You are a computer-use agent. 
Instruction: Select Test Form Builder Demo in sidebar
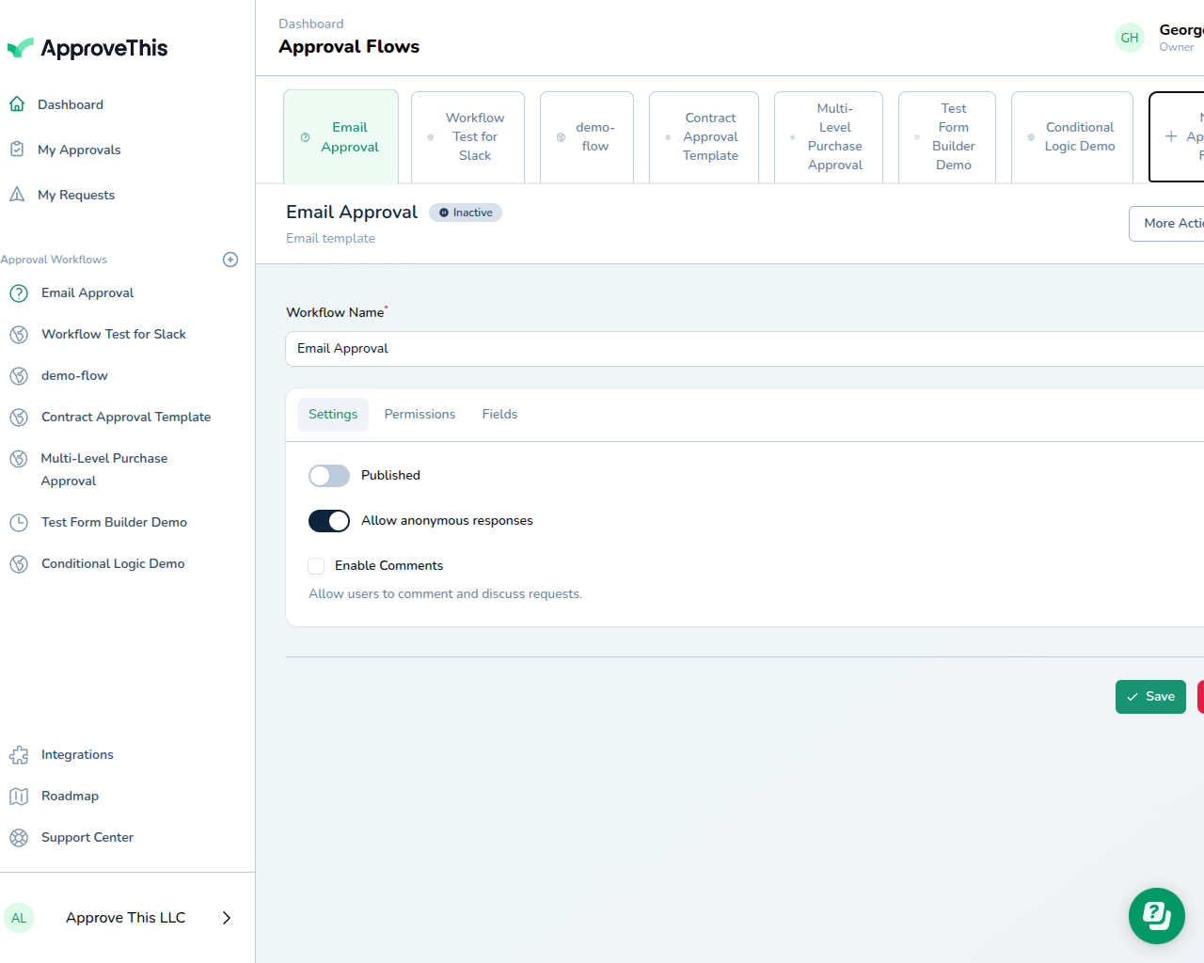[x=114, y=523]
